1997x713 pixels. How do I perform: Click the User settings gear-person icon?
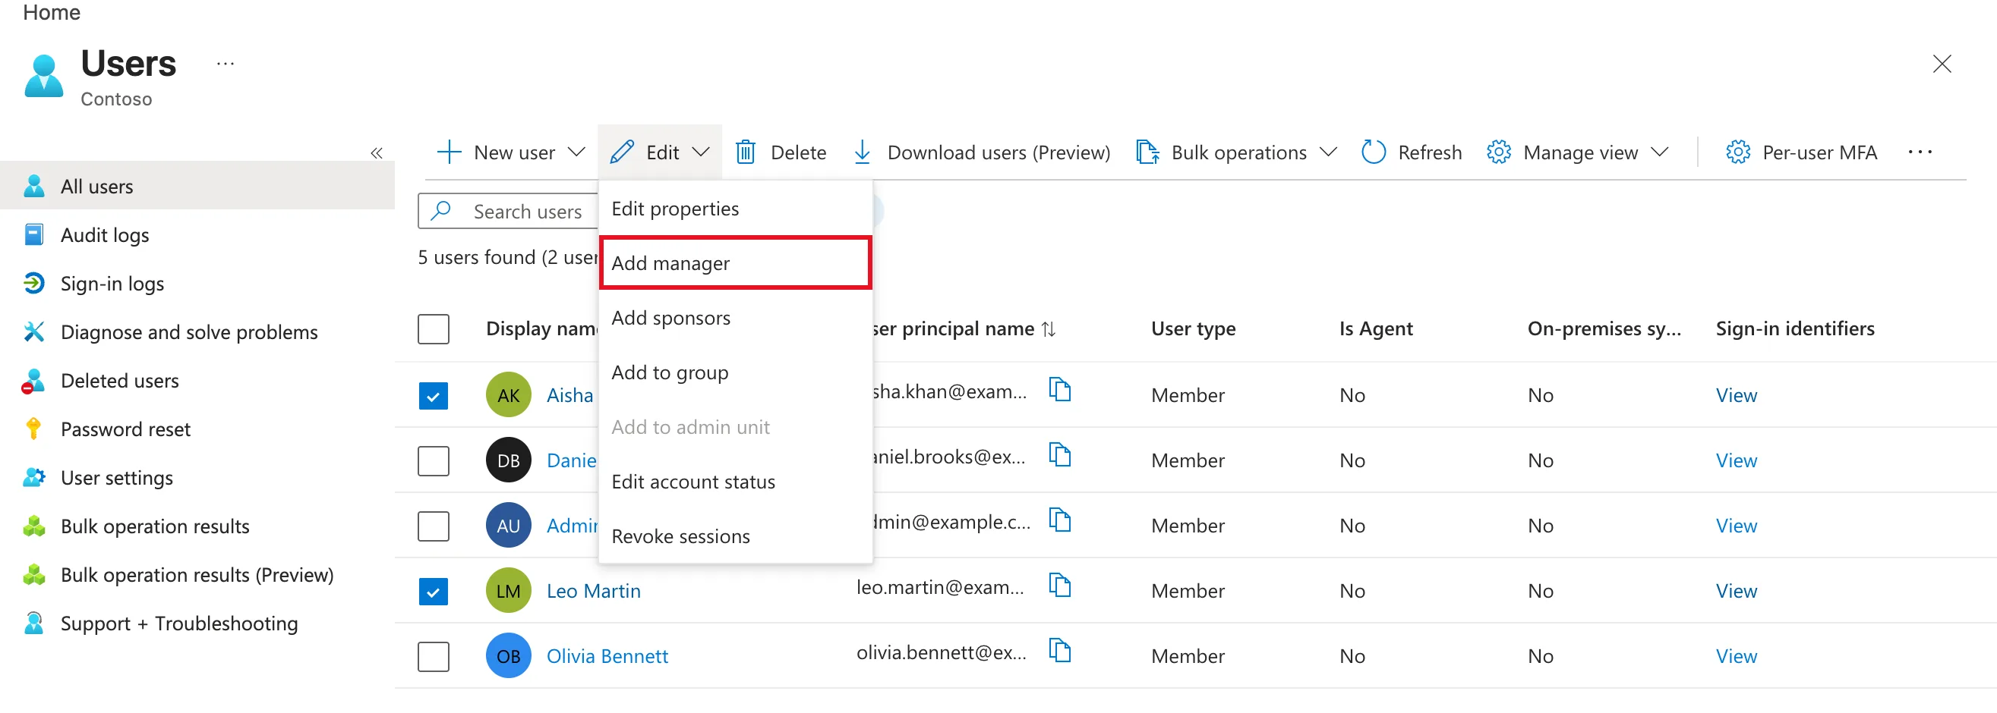pyautogui.click(x=33, y=479)
